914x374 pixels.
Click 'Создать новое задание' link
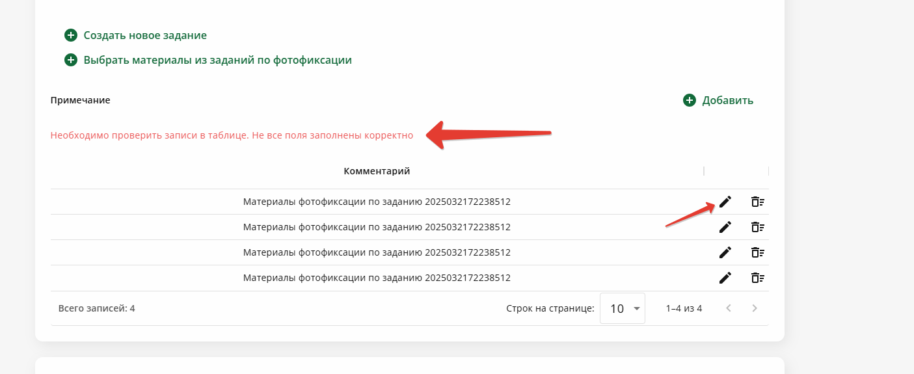(135, 35)
